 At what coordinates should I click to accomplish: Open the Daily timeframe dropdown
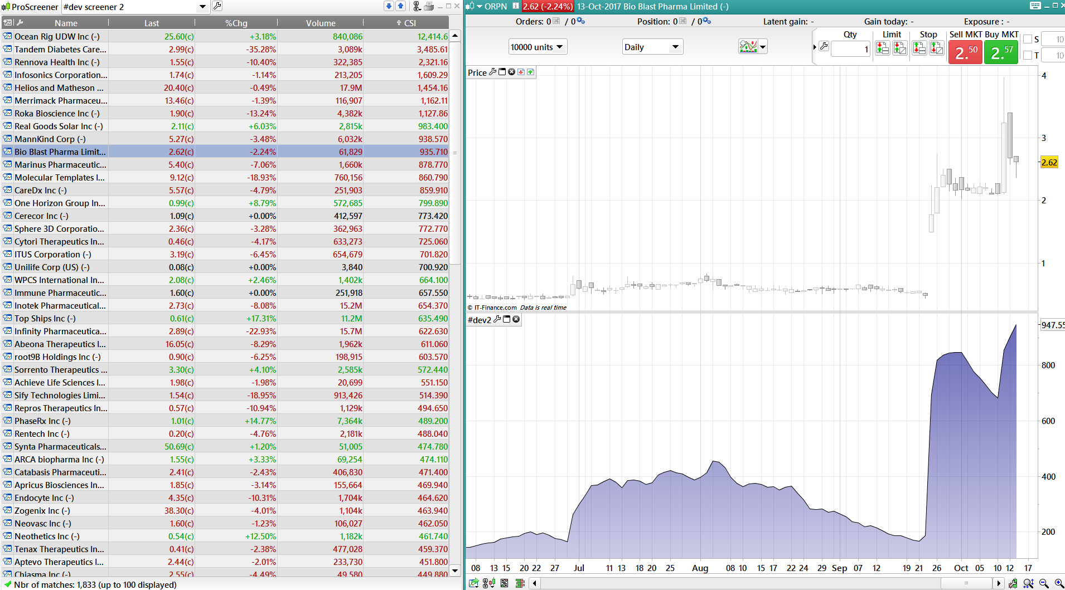tap(652, 47)
